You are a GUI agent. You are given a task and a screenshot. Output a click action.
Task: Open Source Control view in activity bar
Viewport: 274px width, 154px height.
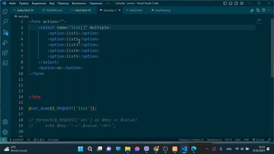pos(5,33)
